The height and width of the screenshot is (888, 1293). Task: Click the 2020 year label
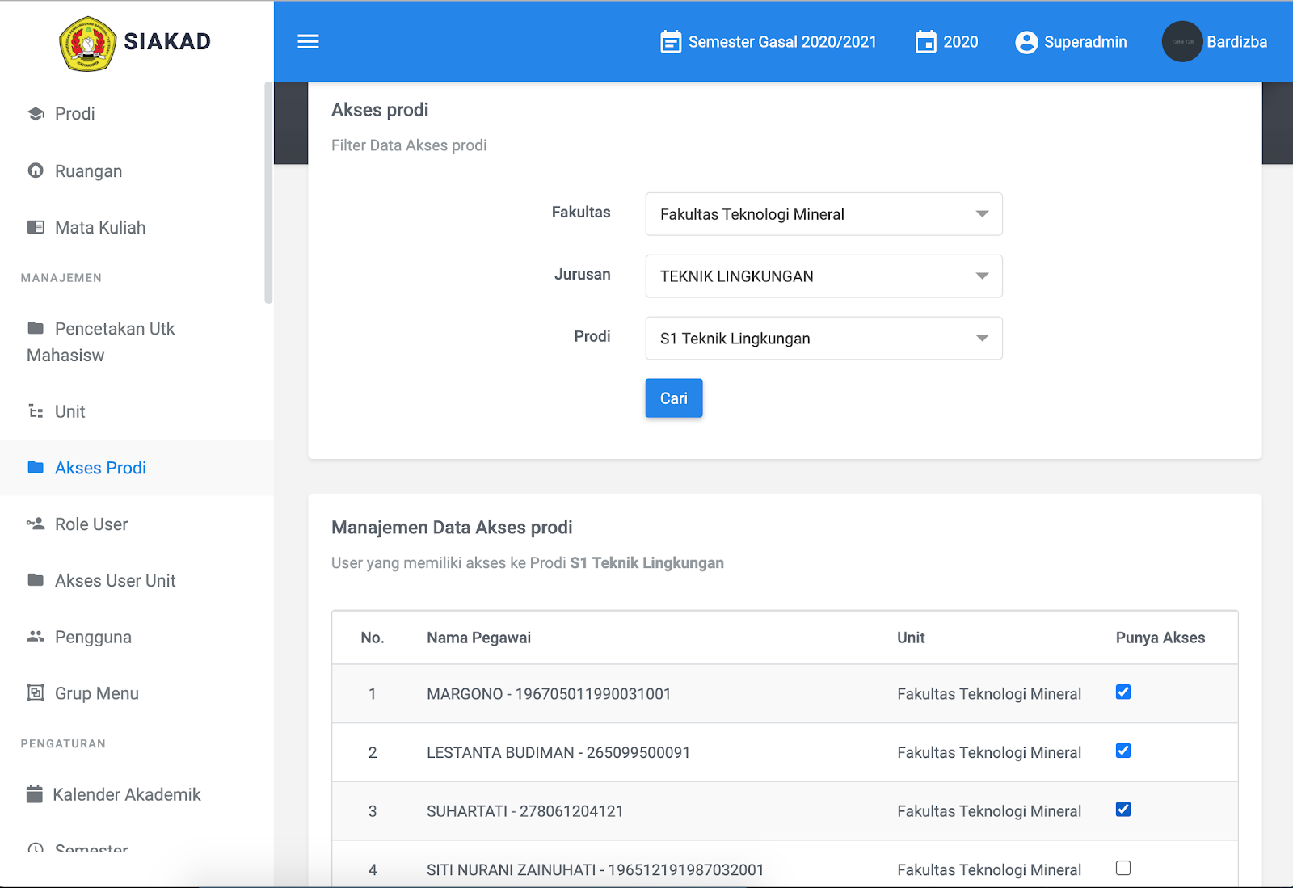pos(961,42)
